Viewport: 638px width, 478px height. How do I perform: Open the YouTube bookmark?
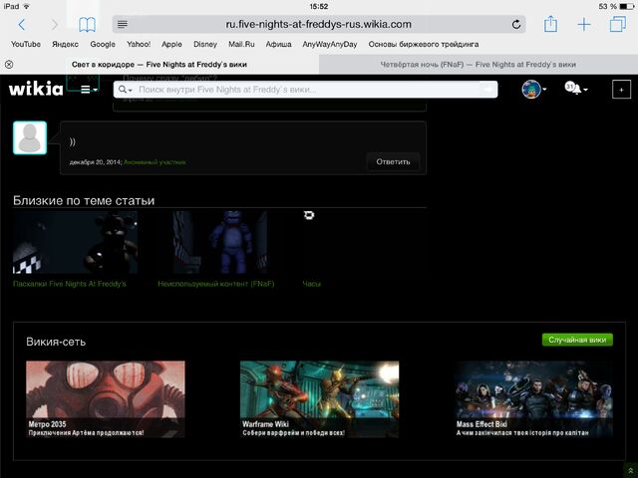point(26,44)
